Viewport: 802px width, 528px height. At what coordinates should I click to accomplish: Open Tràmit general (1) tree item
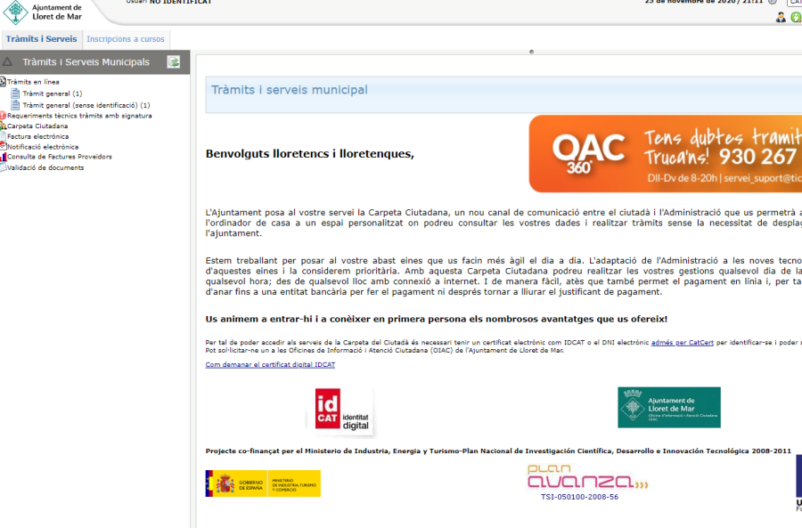tap(53, 93)
